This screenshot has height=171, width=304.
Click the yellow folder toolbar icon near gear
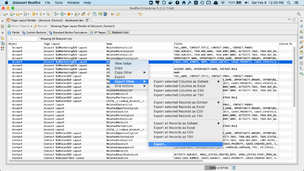(x=118, y=14)
